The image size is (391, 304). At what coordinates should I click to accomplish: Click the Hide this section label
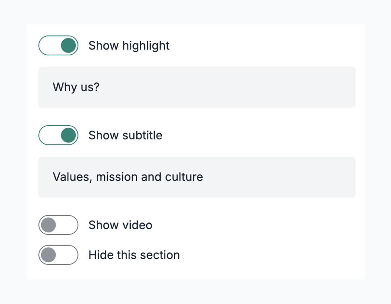point(134,255)
